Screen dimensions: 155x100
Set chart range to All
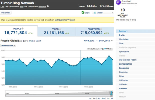click(x=112, y=98)
